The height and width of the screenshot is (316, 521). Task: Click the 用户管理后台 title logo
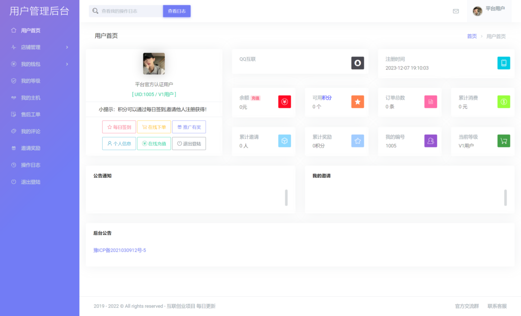[x=39, y=11]
